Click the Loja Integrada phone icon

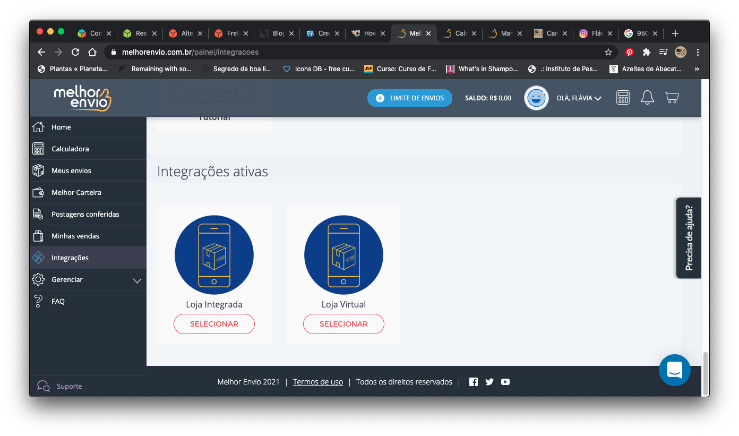(x=214, y=255)
